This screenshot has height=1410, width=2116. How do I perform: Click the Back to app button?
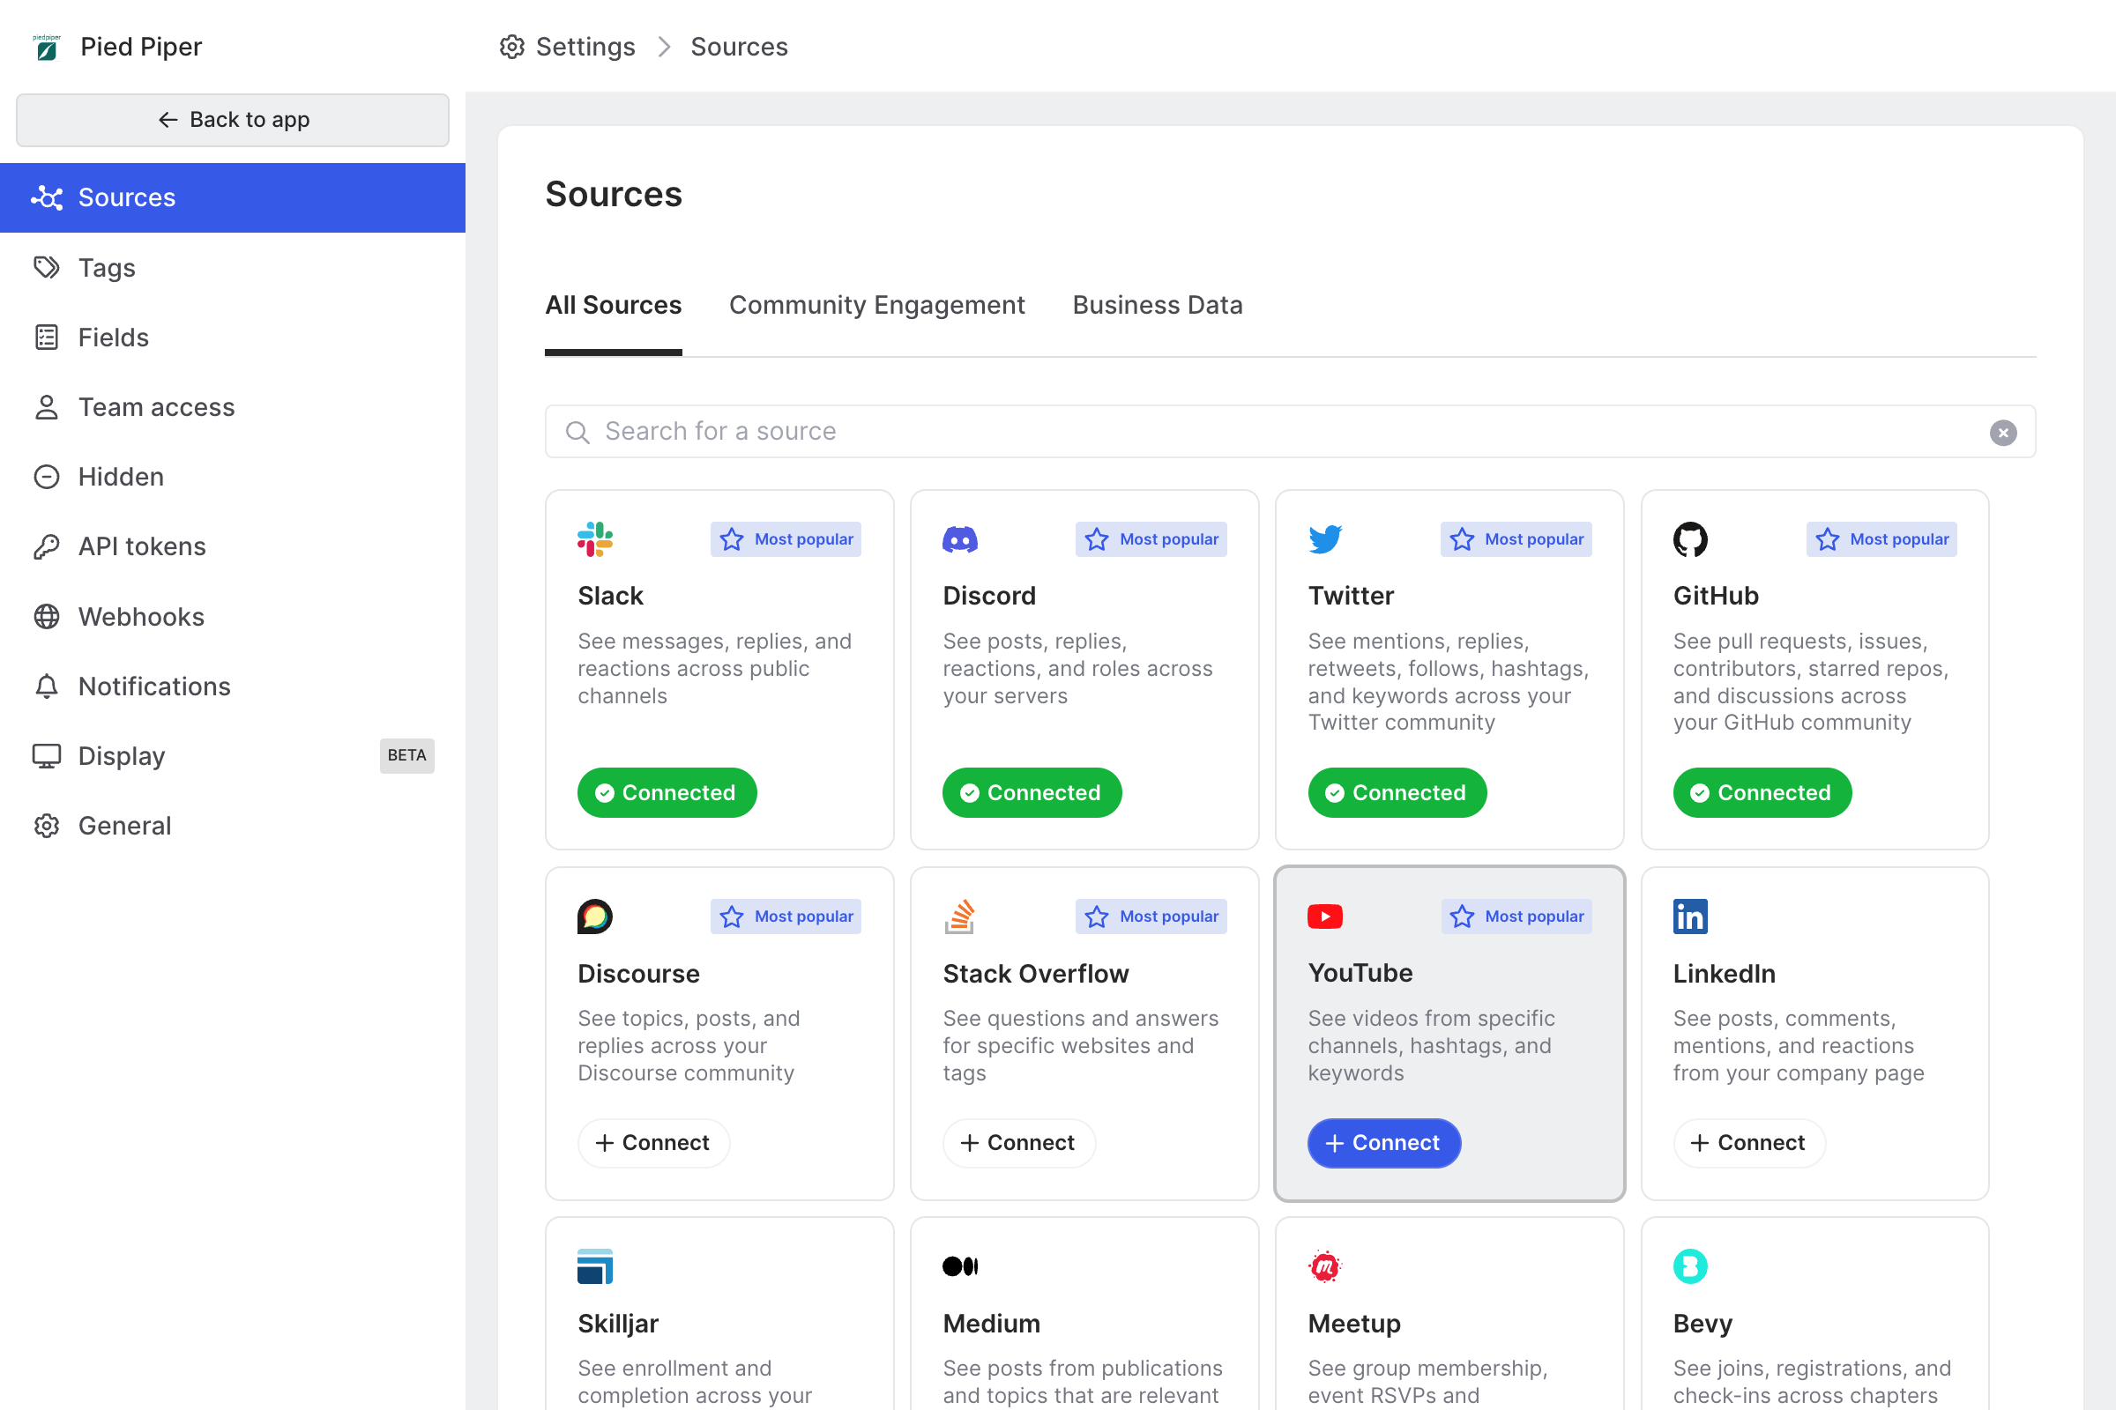coord(233,120)
